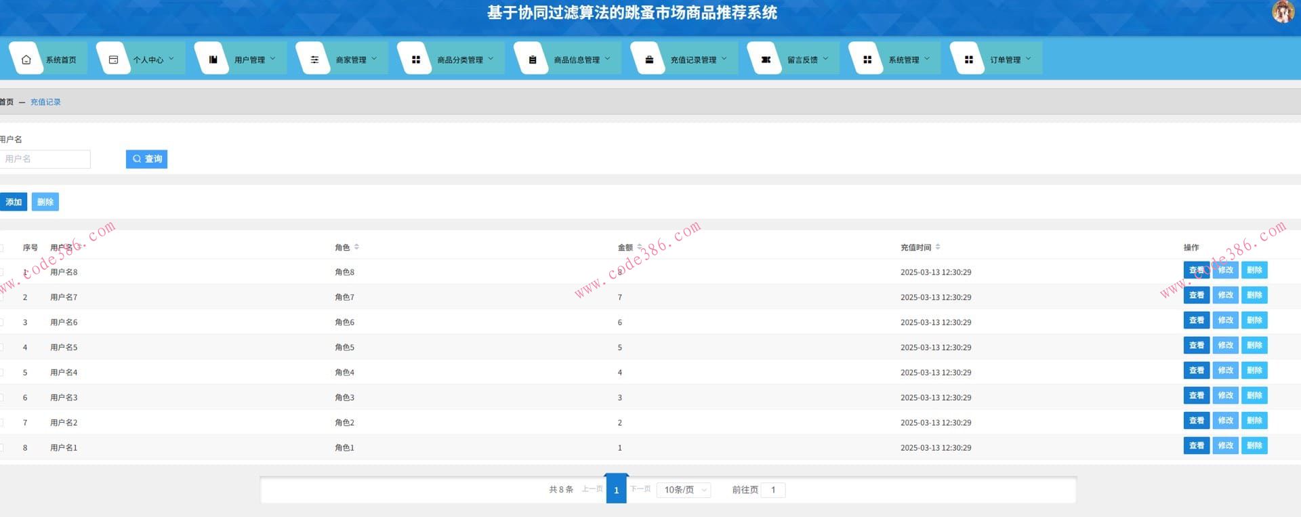The height and width of the screenshot is (517, 1301).
Task: Click the briefcase icon beside 充值记录管理
Action: [x=649, y=60]
